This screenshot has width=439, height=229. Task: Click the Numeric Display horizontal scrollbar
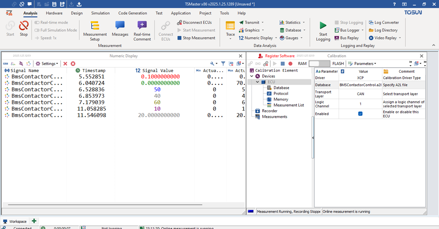click(105, 205)
